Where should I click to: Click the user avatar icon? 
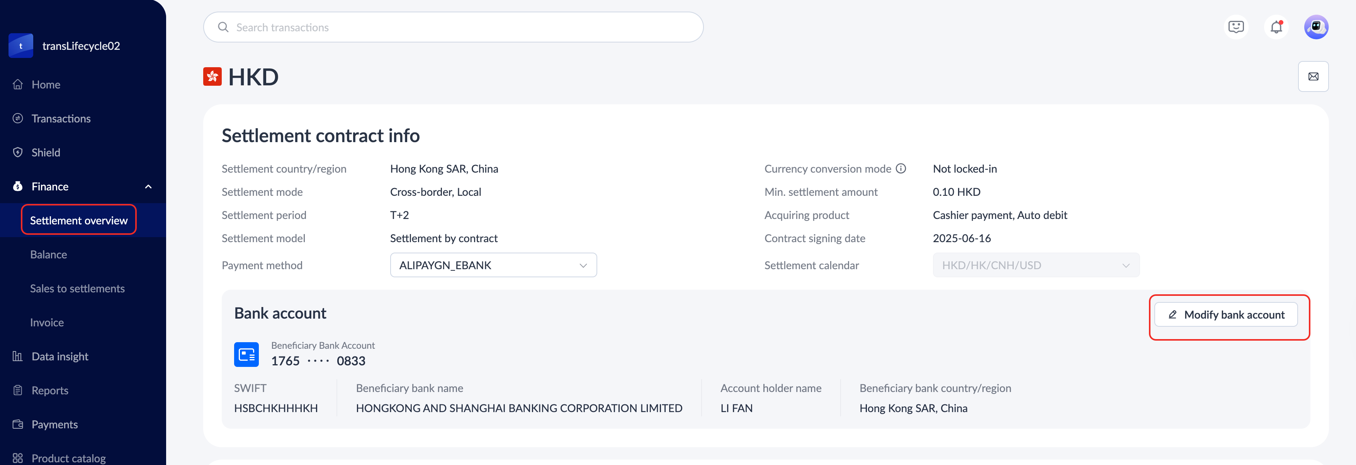[1315, 27]
